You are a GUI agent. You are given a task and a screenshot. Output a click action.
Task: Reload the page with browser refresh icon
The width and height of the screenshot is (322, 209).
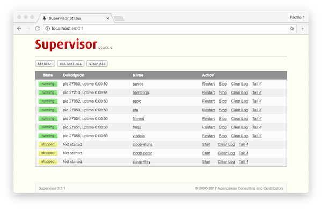coord(37,29)
